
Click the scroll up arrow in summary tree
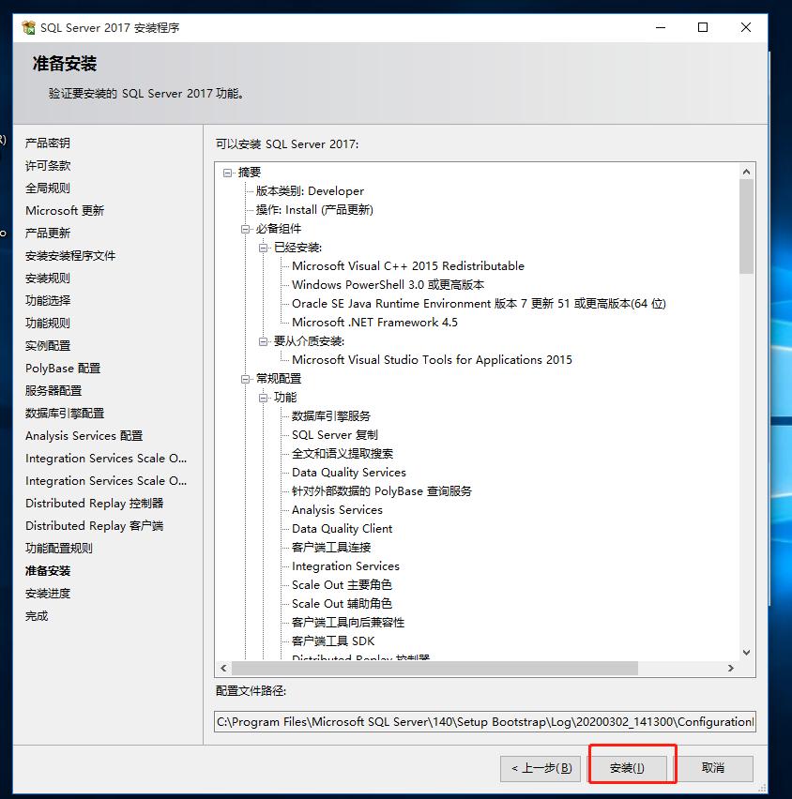(746, 172)
